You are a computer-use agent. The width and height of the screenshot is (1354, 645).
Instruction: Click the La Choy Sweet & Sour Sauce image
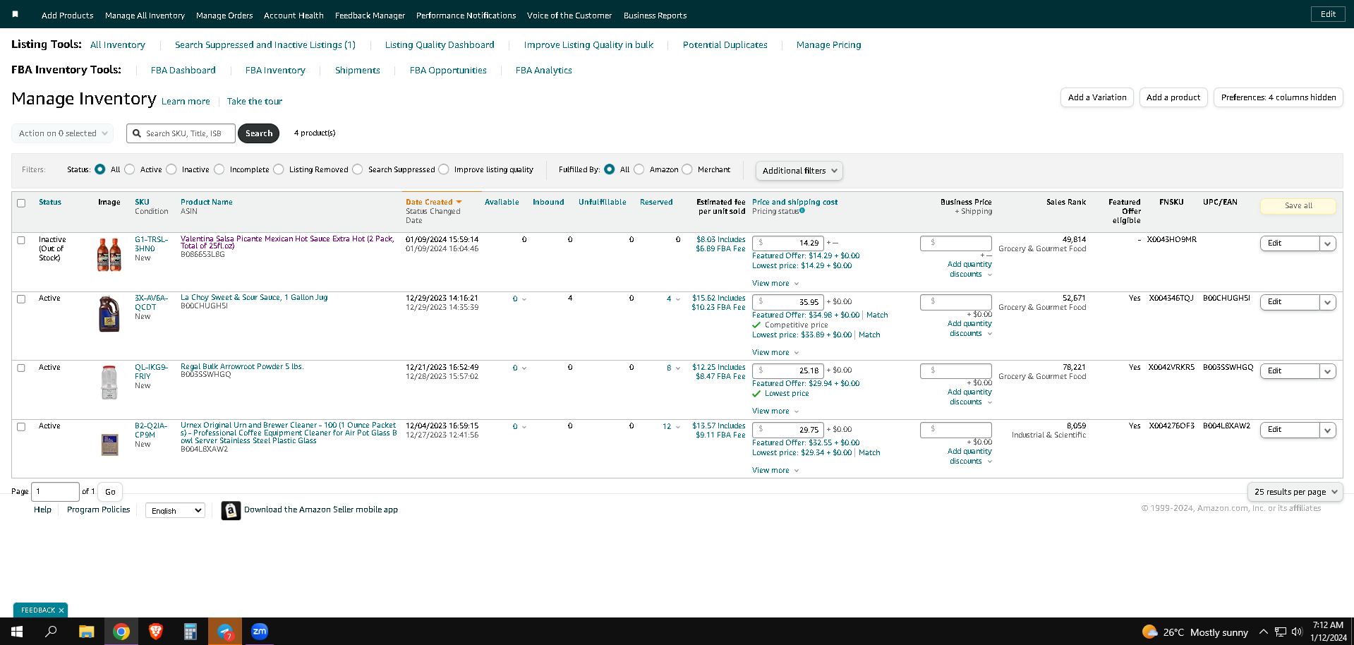(109, 314)
